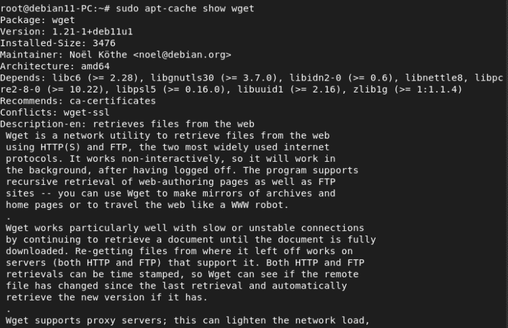
Task: Click zlib1g dependency text
Action: click(370, 90)
